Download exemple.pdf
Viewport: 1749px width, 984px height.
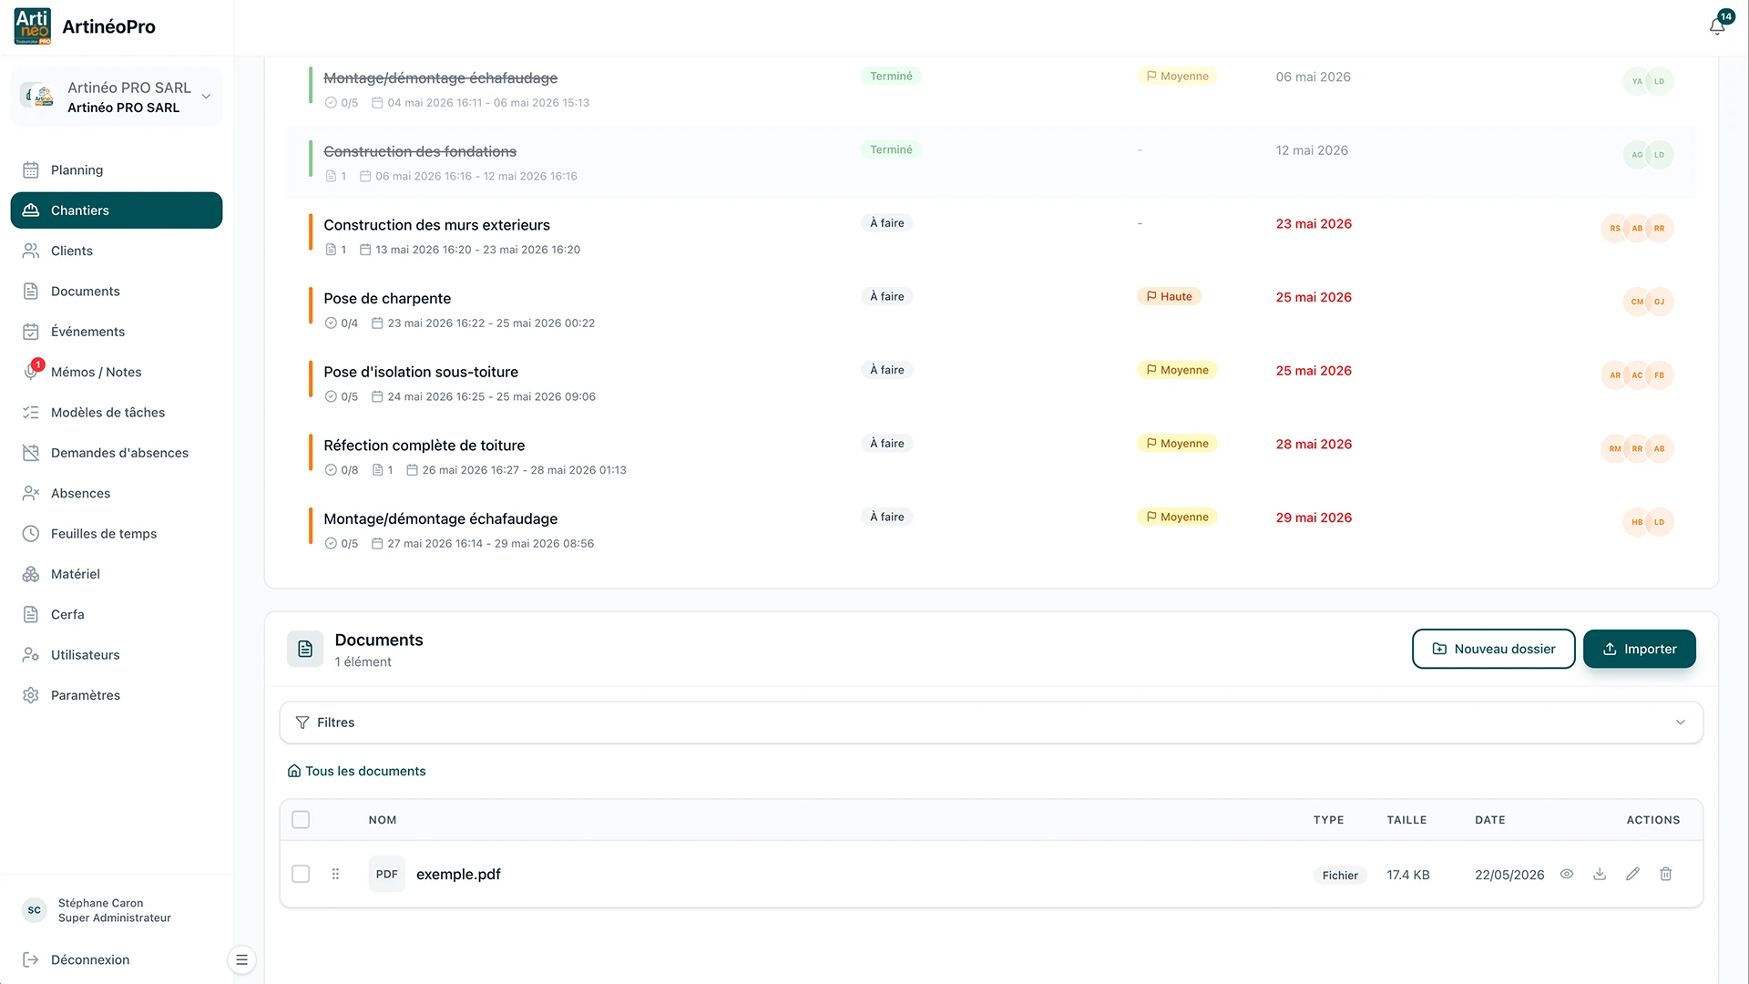(1600, 874)
